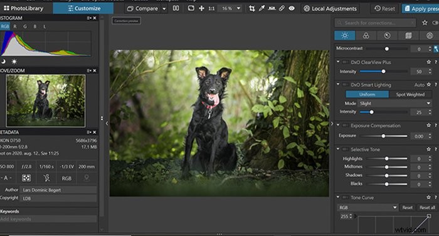This screenshot has width=439, height=236.
Task: Show the RGB histogram channel
Action: (x=5, y=26)
